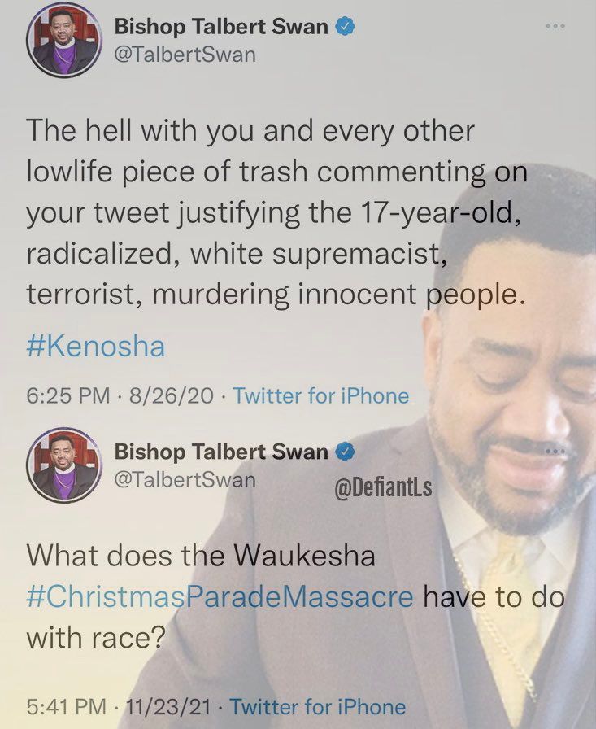Click the 11/23/21 date

coord(167,707)
